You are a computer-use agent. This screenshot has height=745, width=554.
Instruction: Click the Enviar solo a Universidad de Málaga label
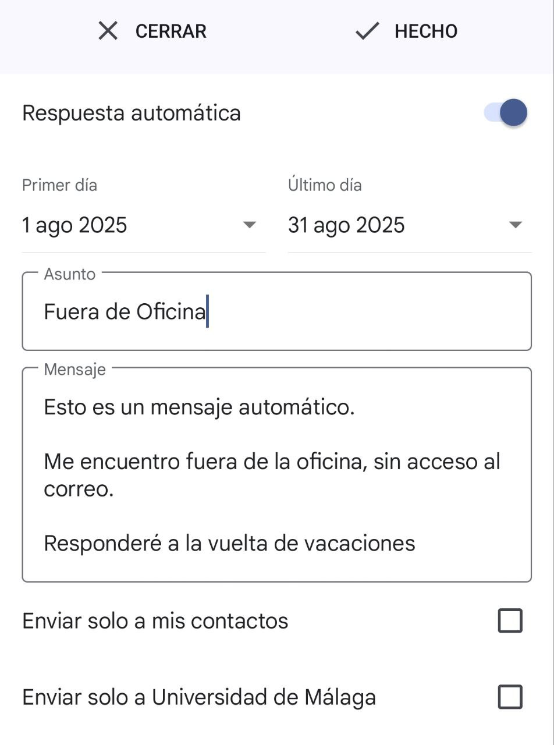point(199,697)
